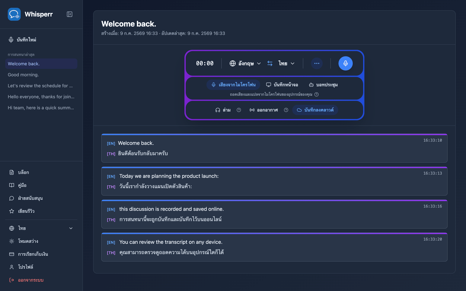The width and height of the screenshot is (466, 291).
Task: Click timestamp 16:33:16
Action: [x=433, y=206]
